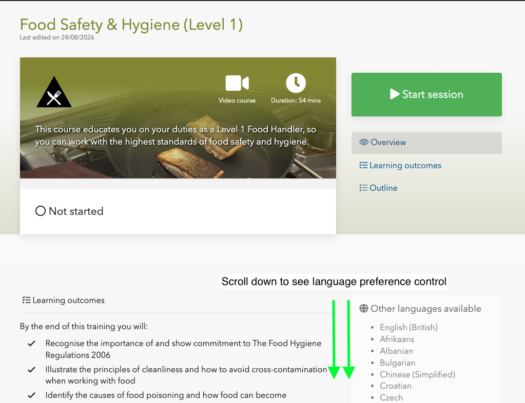Viewport: 525px width, 403px height.
Task: Click the eye icon beside Overview
Action: pyautogui.click(x=364, y=142)
